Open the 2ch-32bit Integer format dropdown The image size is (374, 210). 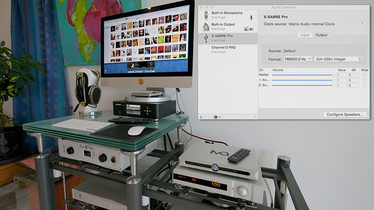338,59
